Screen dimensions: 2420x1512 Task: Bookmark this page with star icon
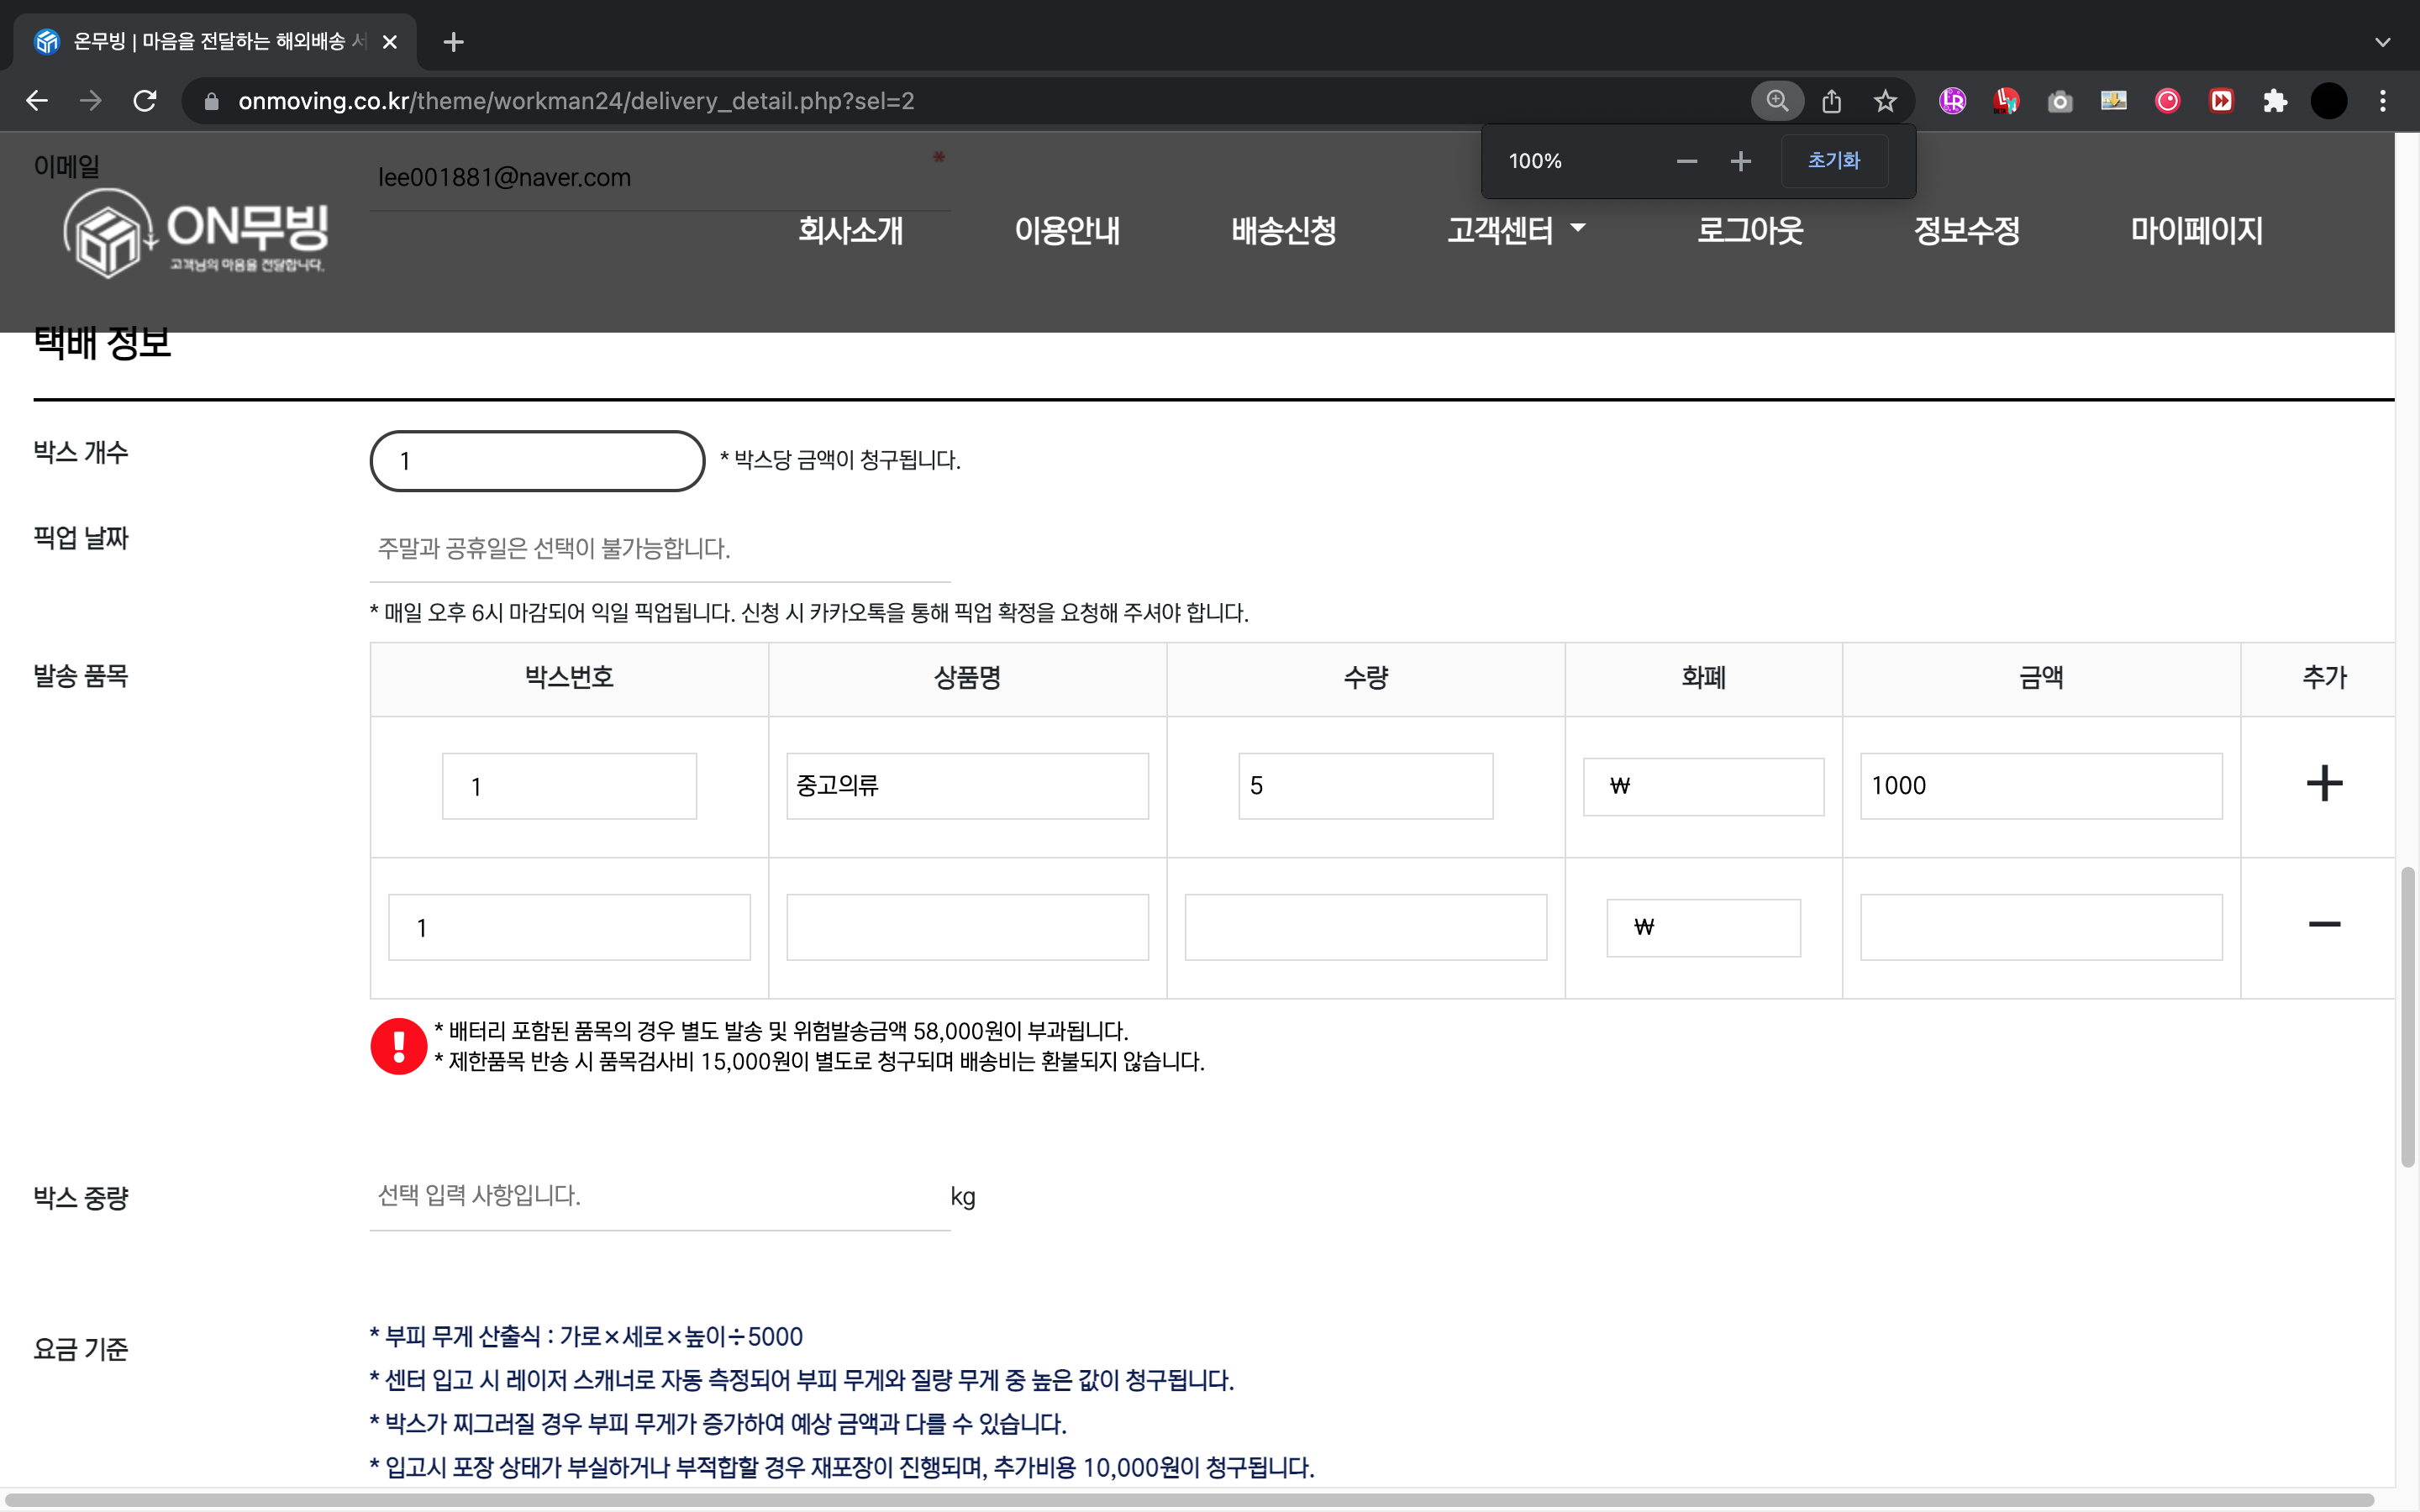click(x=1885, y=101)
